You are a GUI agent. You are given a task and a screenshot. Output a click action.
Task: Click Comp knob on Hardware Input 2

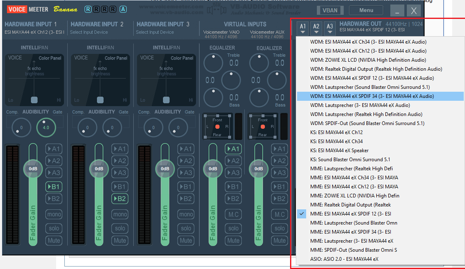[x=87, y=128]
